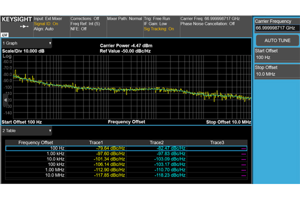Open the Corrections: Off settings panel
300x200 pixels.
pyautogui.click(x=84, y=18)
